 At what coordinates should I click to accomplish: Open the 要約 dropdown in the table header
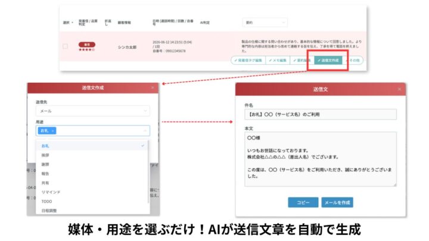coord(265,23)
